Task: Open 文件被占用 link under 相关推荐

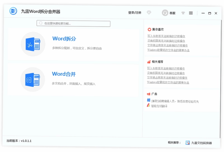Action: point(167,78)
